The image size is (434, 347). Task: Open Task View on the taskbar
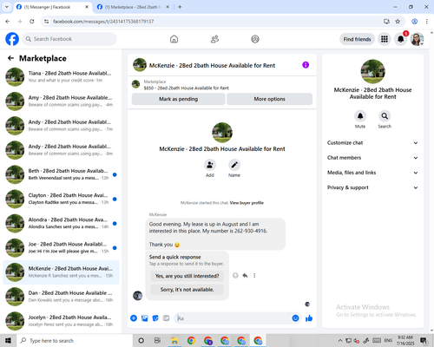coord(157,341)
